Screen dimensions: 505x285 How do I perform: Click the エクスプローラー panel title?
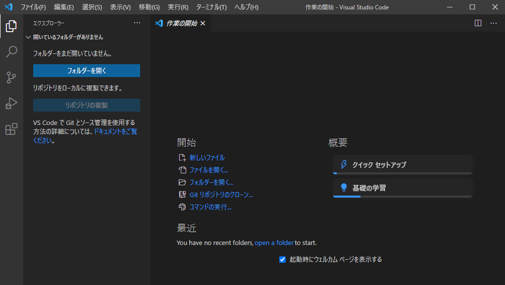[x=49, y=23]
